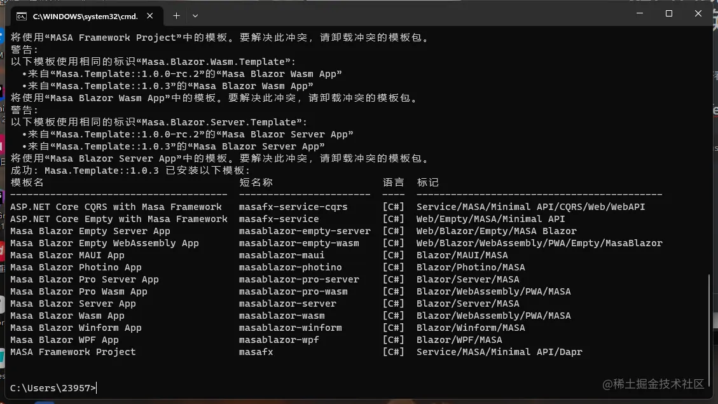Click the tags Blazor/WPF/MASA
Viewport: 718px width, 404px height.
click(459, 340)
